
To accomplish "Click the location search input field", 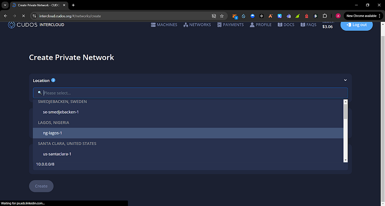I will click(190, 93).
